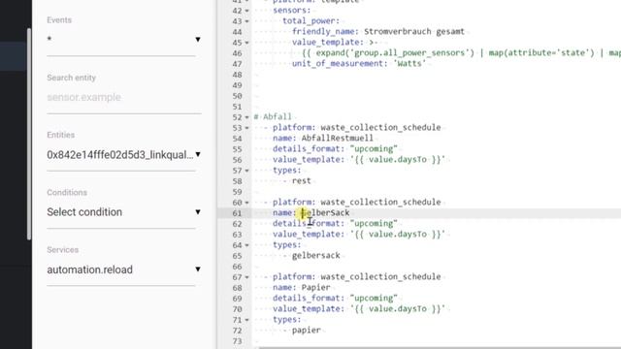Click 'gelbersack' type entry on line 65
This screenshot has height=349, width=621.
(315, 256)
